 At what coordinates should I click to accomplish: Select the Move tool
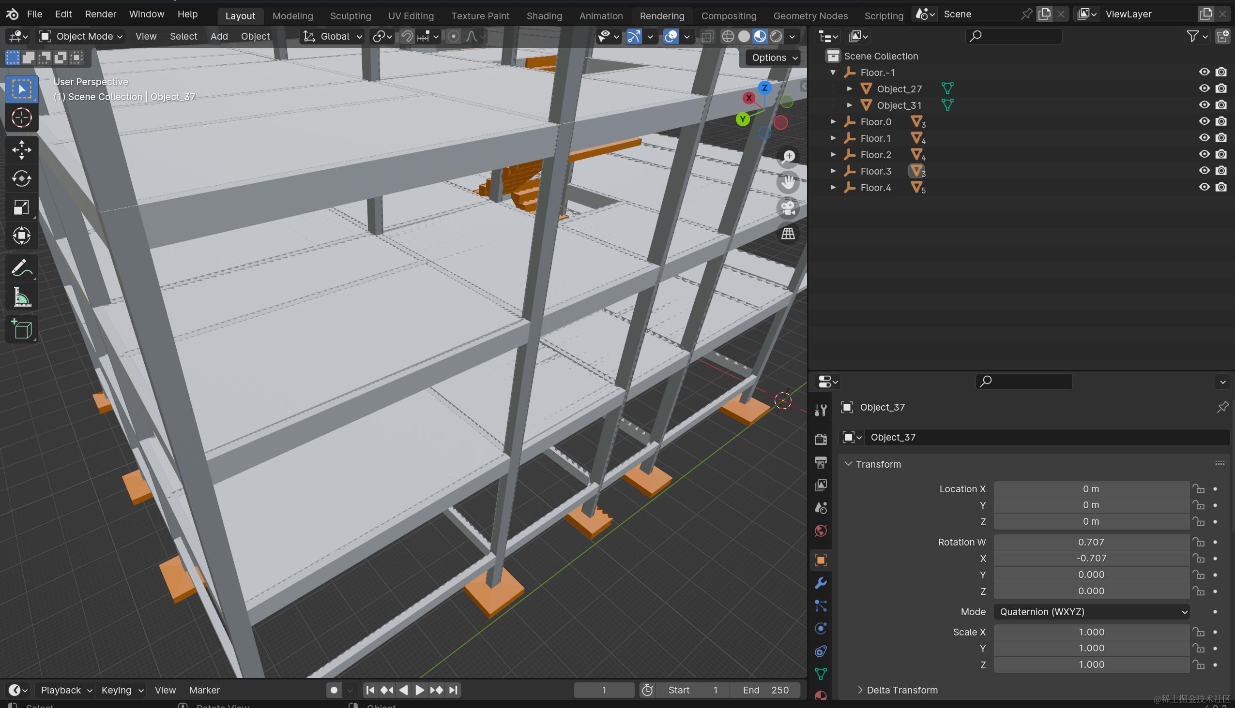21,150
